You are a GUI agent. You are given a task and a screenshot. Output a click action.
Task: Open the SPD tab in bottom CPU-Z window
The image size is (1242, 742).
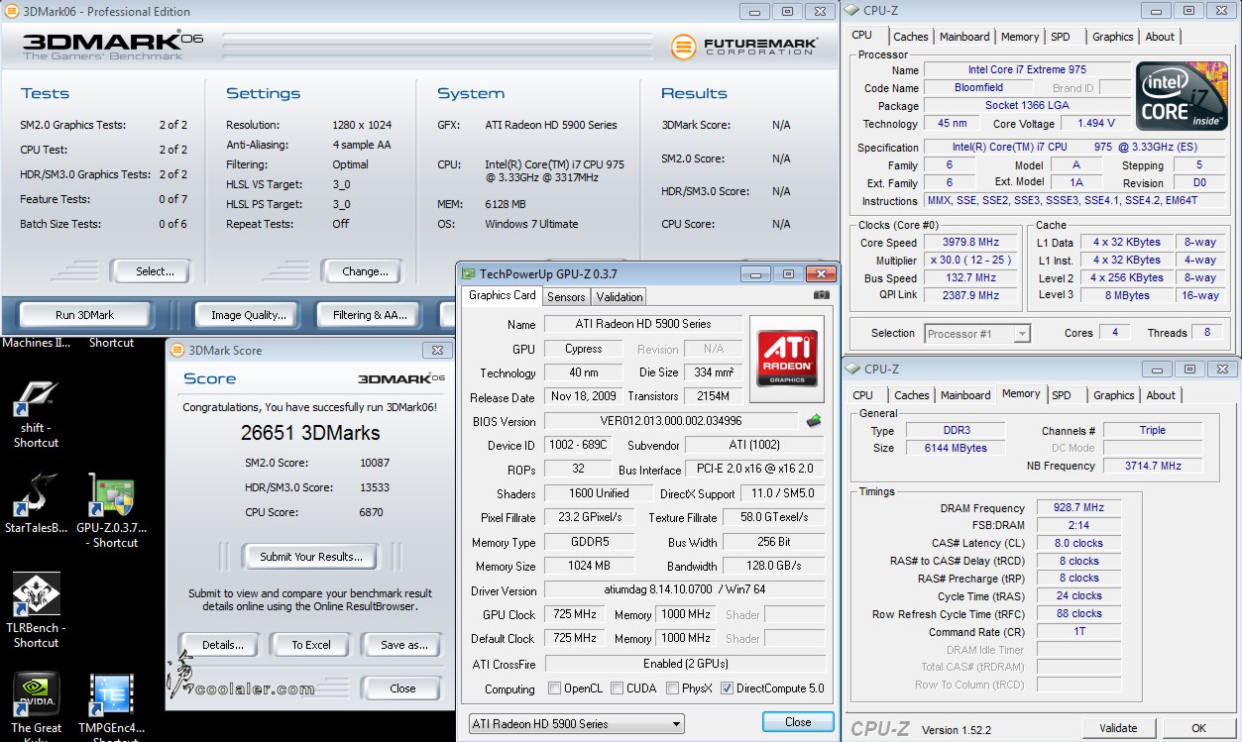click(1062, 395)
